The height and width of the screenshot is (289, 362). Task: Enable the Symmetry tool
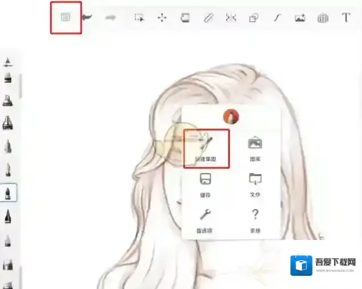pyautogui.click(x=231, y=18)
